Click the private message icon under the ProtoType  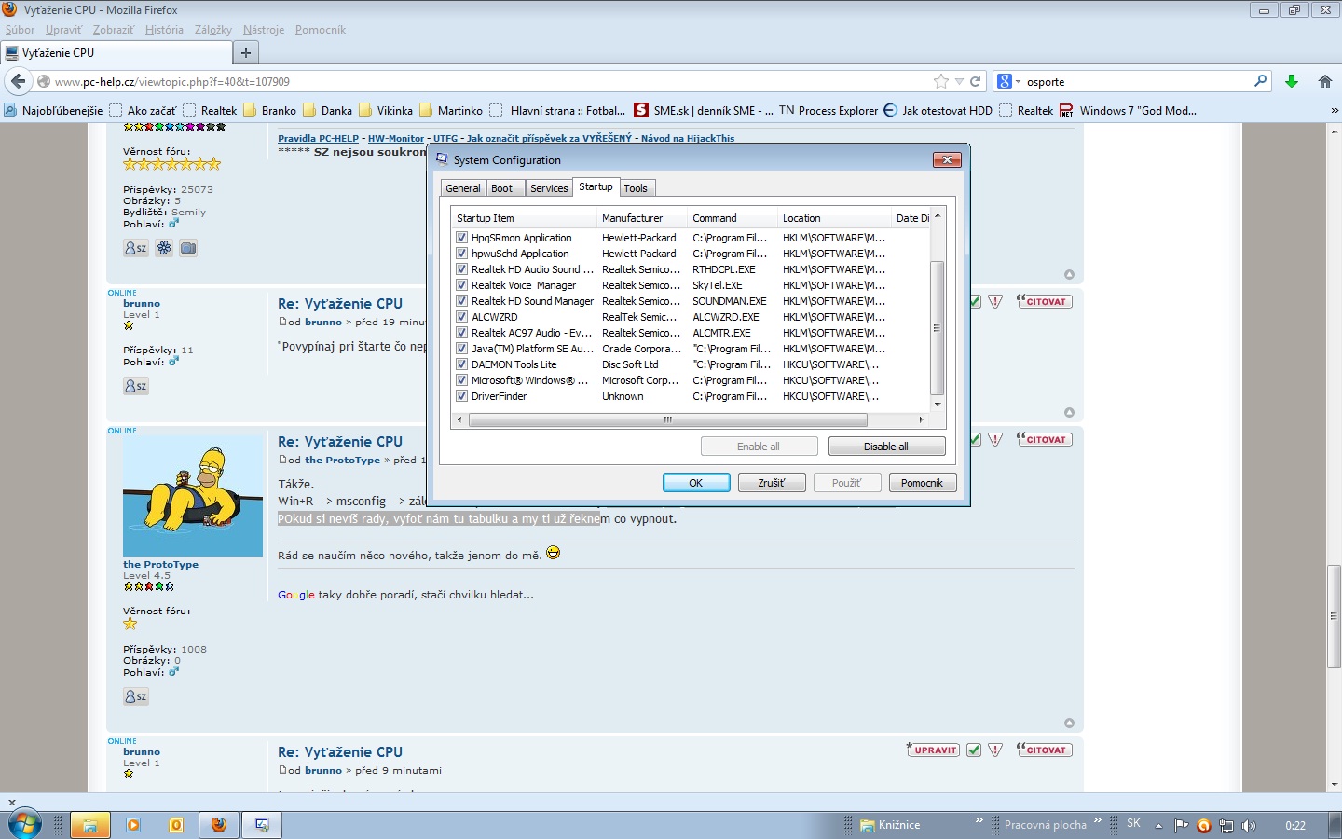[136, 696]
